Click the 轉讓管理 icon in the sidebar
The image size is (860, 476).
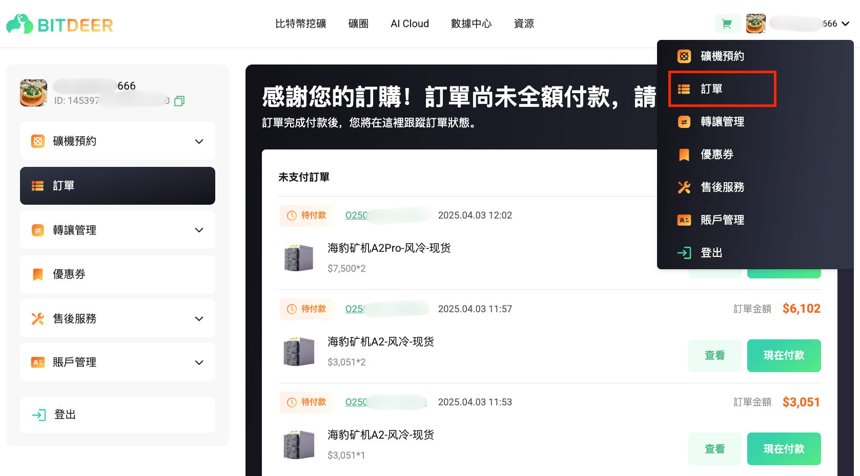[38, 230]
